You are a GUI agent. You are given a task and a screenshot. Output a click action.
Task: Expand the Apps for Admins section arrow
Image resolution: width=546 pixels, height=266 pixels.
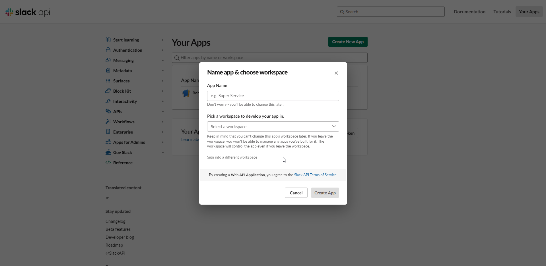click(163, 142)
